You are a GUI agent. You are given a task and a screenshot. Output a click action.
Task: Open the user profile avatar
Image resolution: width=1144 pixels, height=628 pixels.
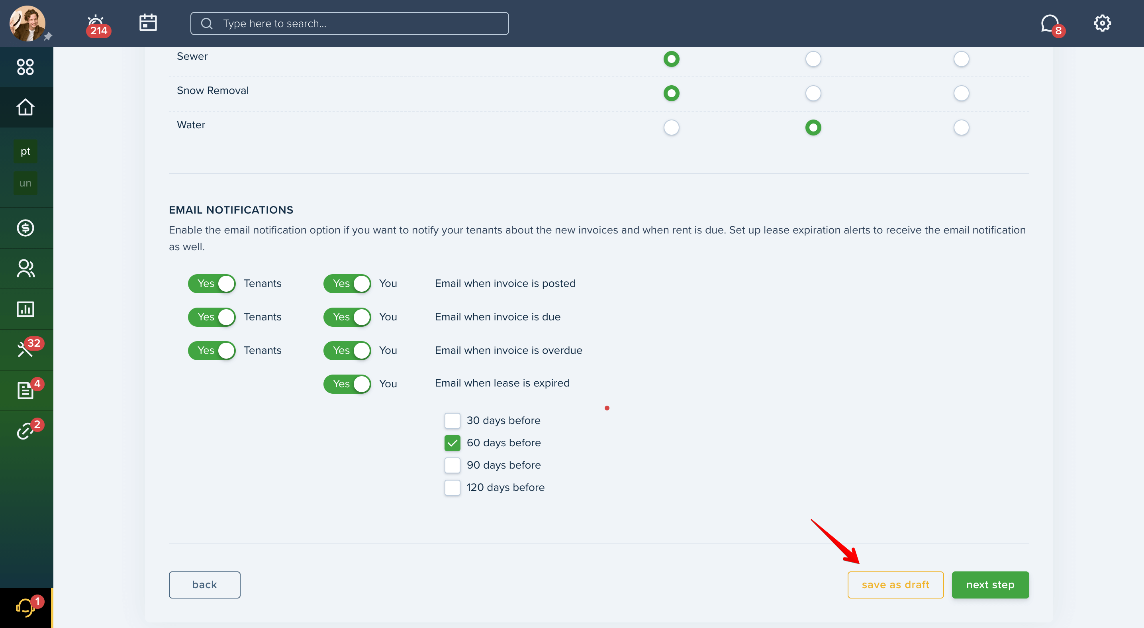click(x=27, y=24)
